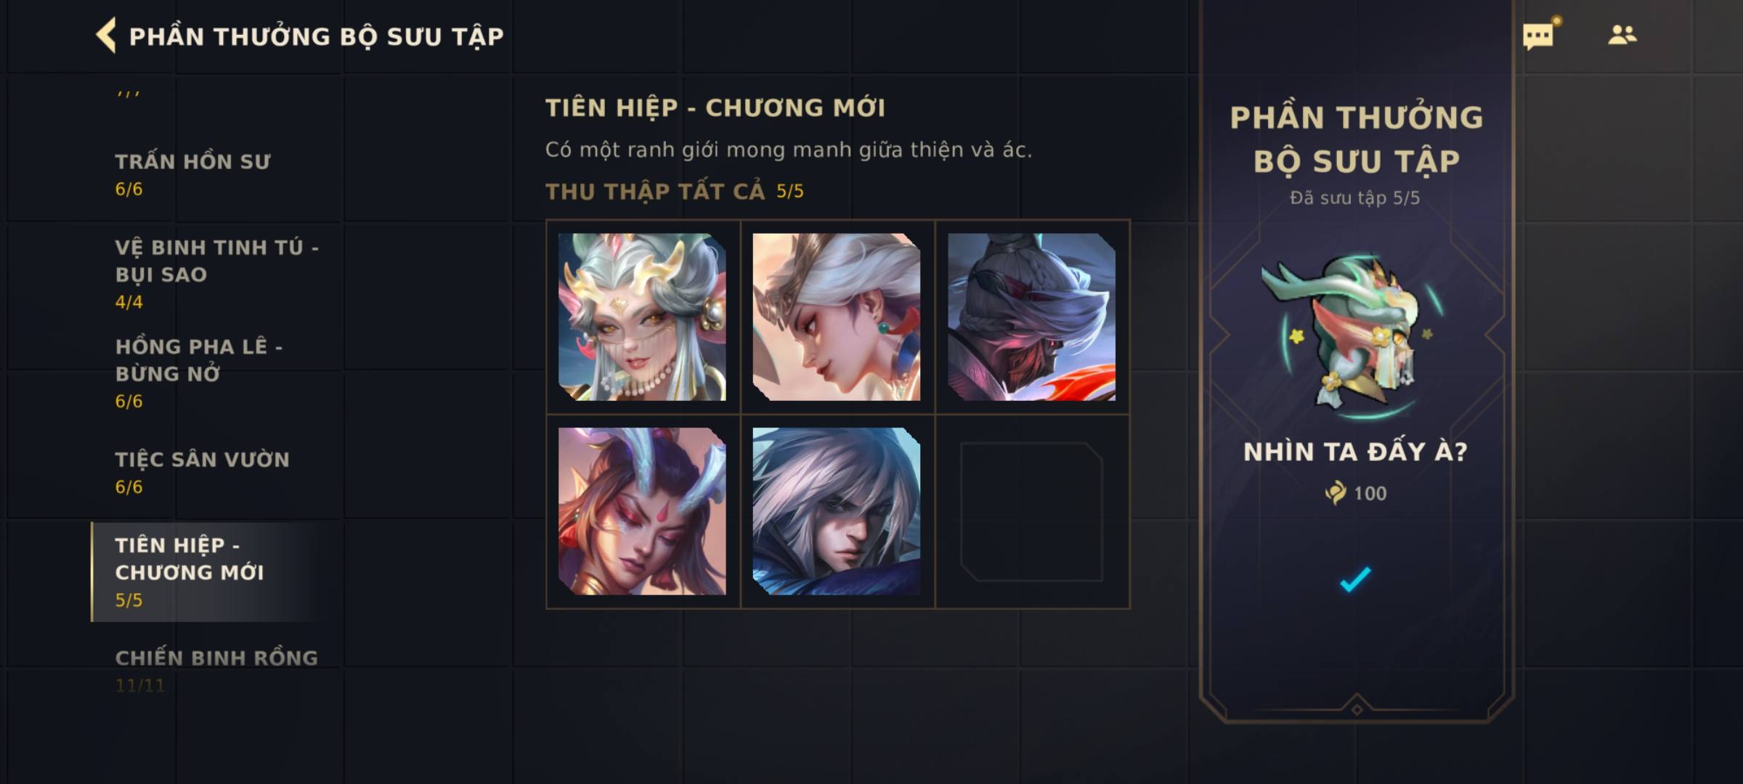Viewport: 1743px width, 784px height.
Task: Open the silver-haired male champion skin
Action: 837,511
